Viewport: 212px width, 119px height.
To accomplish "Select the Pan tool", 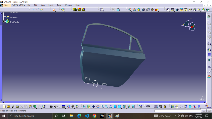I will click(93, 107).
